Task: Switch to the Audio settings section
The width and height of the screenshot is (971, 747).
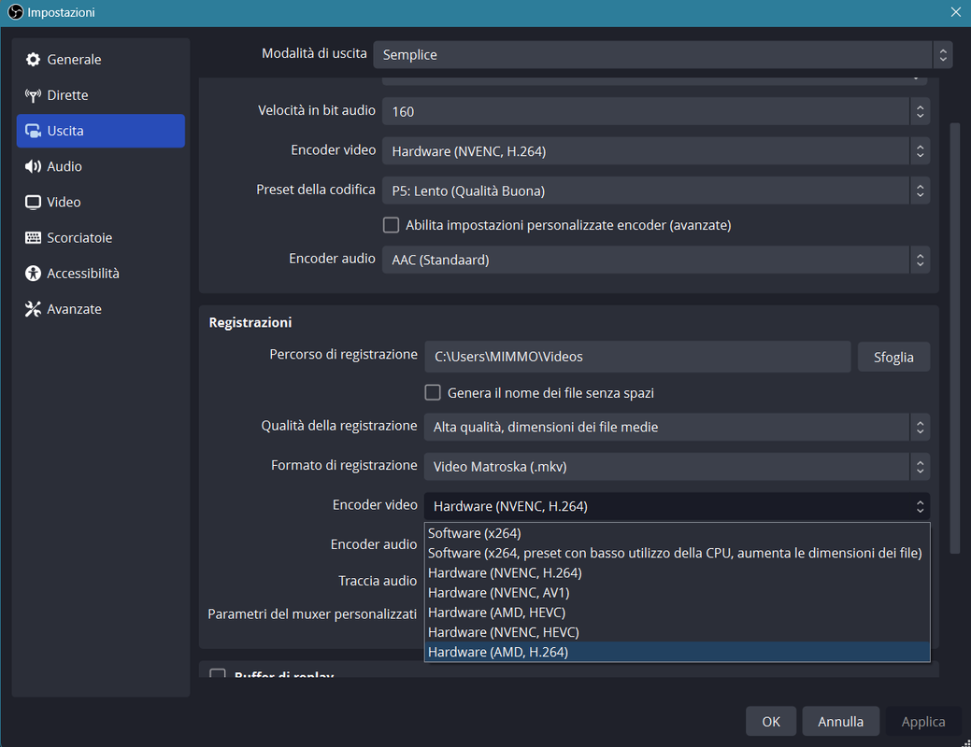Action: pos(101,166)
